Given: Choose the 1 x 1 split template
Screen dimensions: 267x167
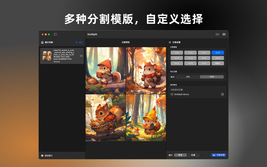Looking at the screenshot, I should [177, 52].
